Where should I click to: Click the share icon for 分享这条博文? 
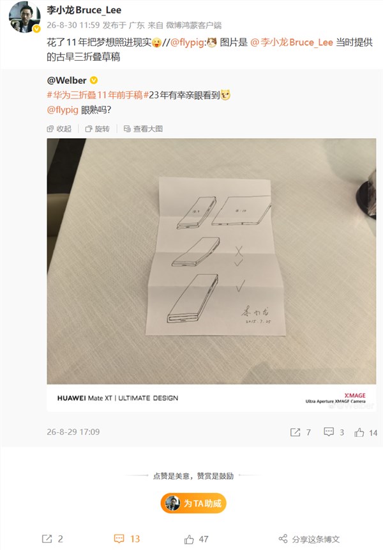[283, 538]
